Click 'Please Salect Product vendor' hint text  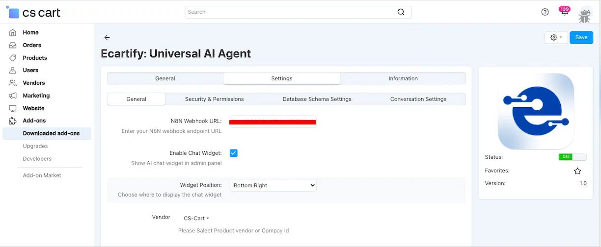(234, 230)
